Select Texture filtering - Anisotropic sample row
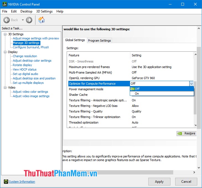 [131, 100]
